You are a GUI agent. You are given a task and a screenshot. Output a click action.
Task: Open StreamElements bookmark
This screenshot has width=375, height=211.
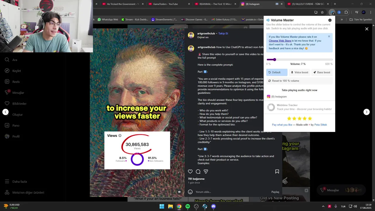pos(164,20)
